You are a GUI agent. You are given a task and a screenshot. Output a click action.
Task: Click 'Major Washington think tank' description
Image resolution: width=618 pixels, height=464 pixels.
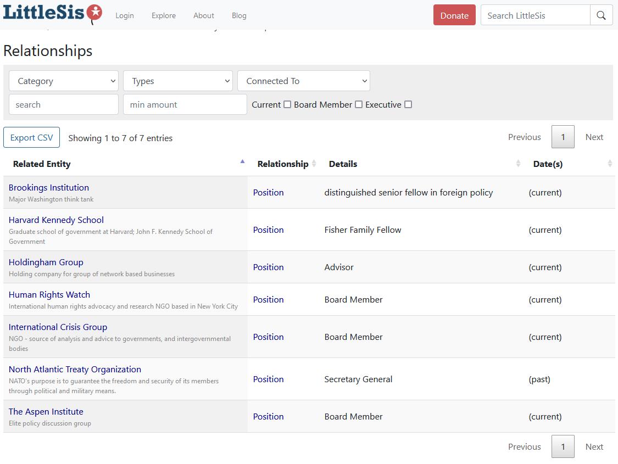[51, 199]
